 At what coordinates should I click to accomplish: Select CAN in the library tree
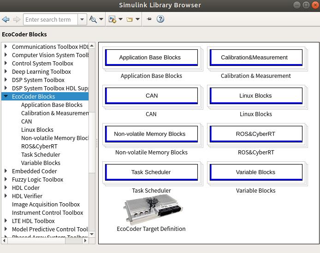coord(27,121)
